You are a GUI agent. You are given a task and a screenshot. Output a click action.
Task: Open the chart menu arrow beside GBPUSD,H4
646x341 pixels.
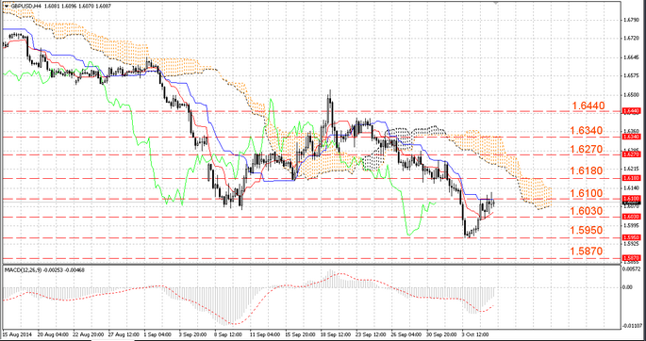[6, 7]
